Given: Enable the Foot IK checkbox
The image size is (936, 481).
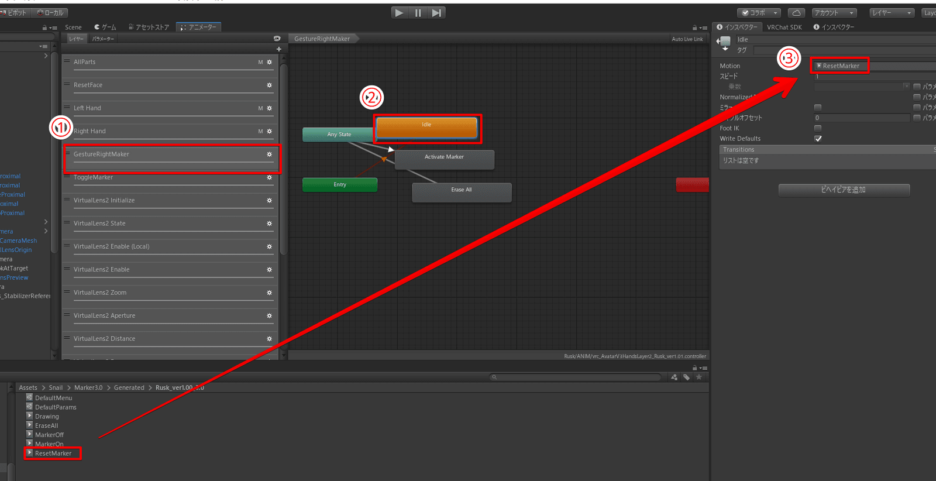Looking at the screenshot, I should coord(818,128).
